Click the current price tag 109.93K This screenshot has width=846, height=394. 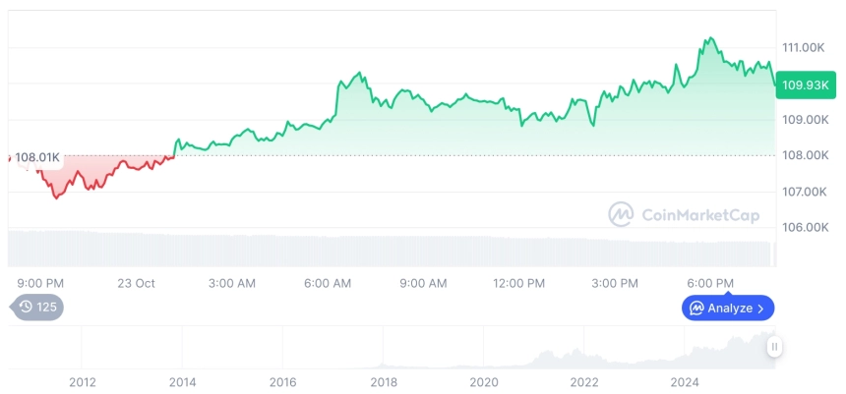click(803, 85)
